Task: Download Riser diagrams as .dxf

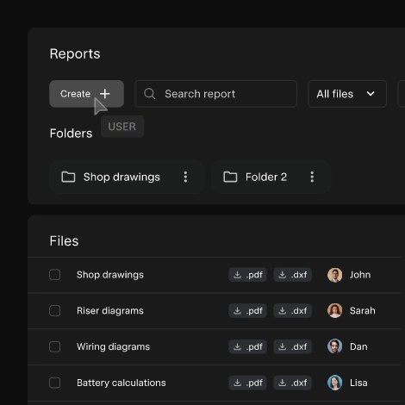Action: (292, 311)
